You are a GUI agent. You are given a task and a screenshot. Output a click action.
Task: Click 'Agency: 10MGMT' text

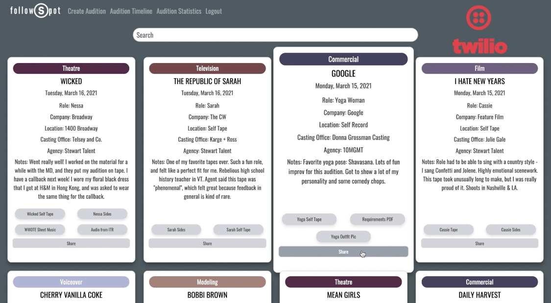(x=343, y=150)
